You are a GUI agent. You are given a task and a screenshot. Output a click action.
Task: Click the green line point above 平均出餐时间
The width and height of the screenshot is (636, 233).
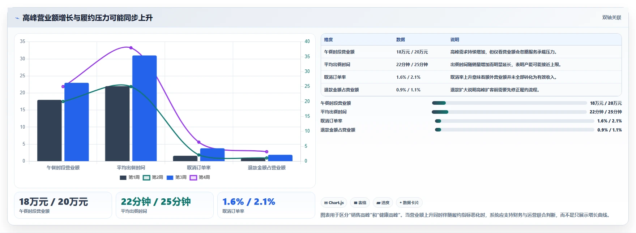(x=131, y=86)
